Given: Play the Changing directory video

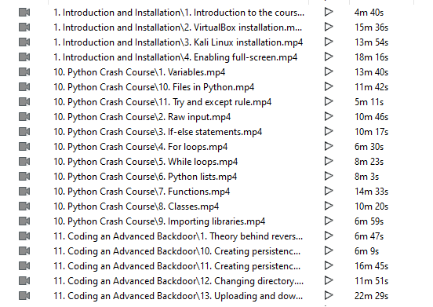Looking at the screenshot, I should click(x=329, y=281).
